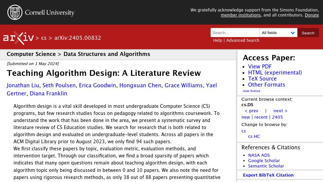Follow the member institutions link
323x182 pixels.
241,15
